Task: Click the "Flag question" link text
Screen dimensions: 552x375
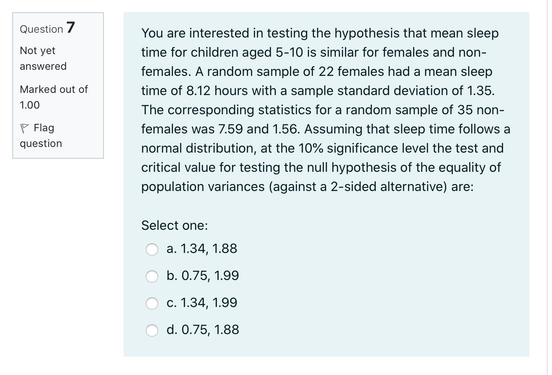Action: click(x=41, y=136)
